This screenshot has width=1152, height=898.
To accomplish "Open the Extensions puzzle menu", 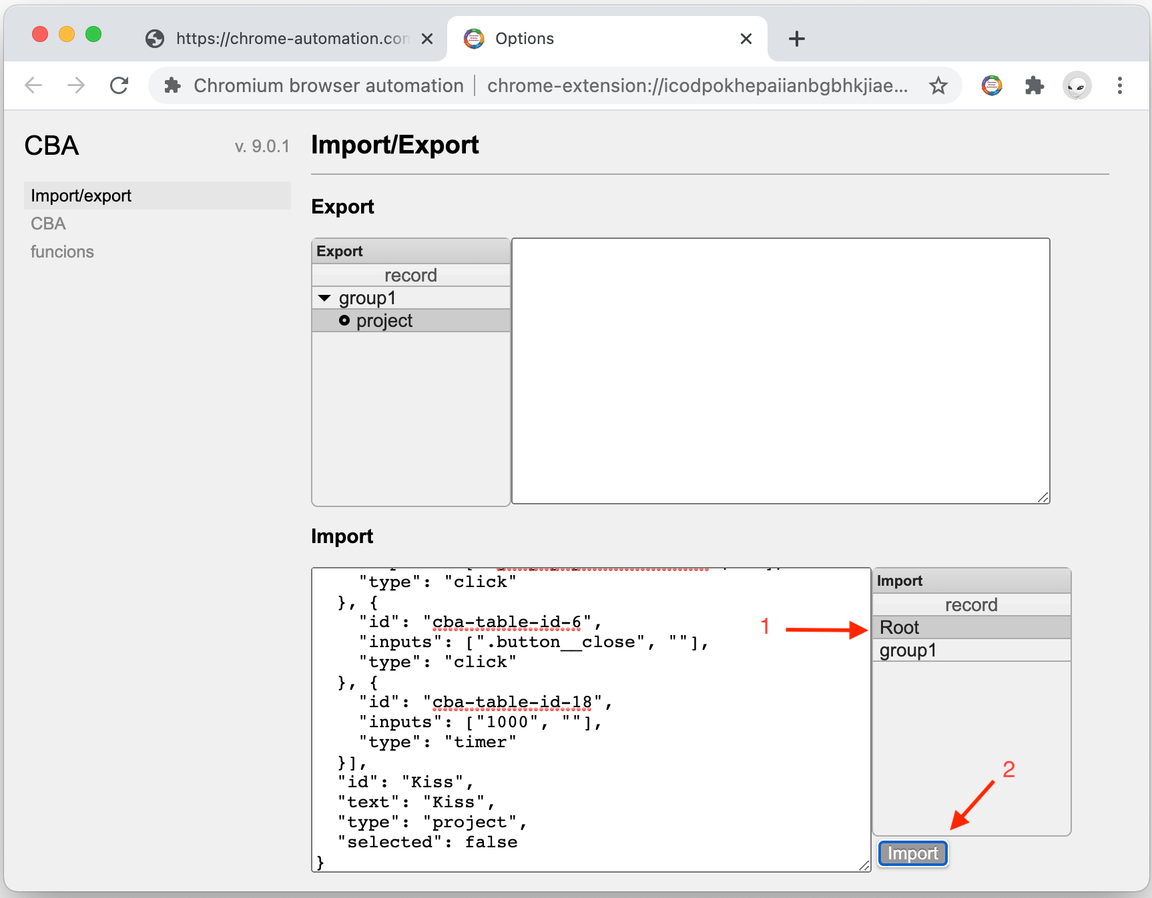I will 1034,85.
